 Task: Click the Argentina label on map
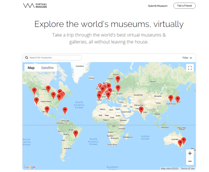point(67,148)
